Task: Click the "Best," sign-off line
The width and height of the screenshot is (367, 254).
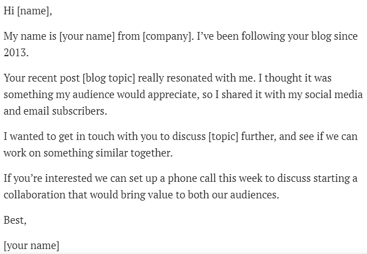Action: coord(15,220)
